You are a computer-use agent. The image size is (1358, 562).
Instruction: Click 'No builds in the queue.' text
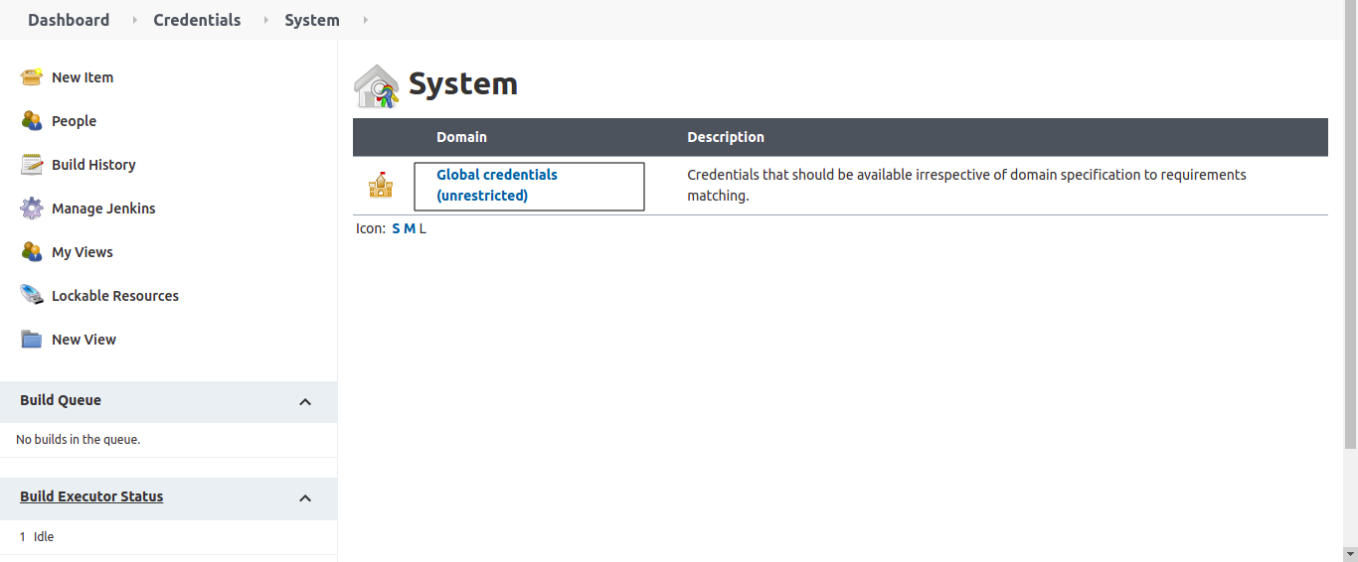pyautogui.click(x=79, y=439)
